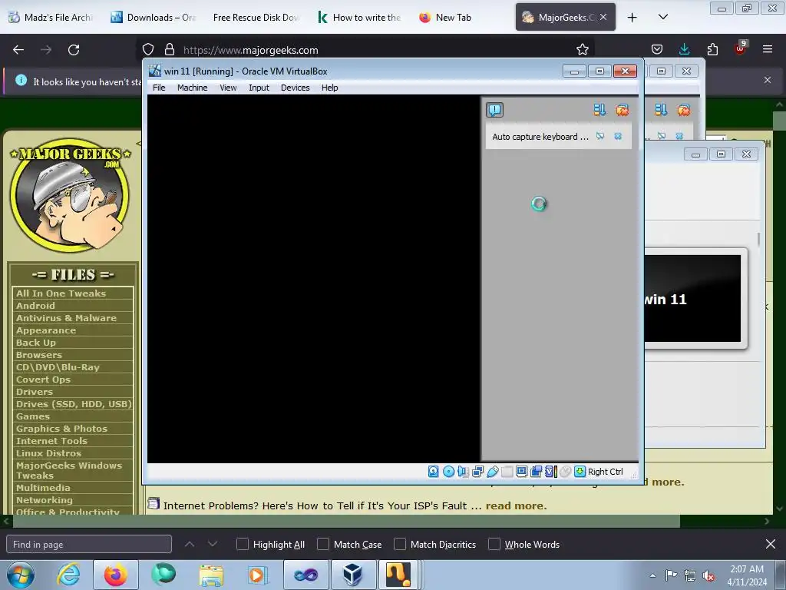
Task: Go to previous find match arrow
Action: 190,545
